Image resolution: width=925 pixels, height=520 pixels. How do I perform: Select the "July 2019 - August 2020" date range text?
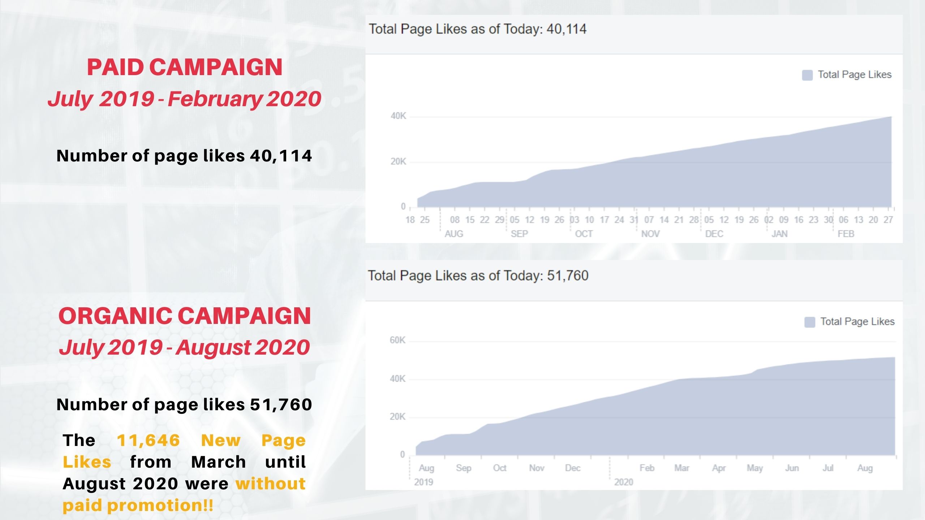click(185, 347)
